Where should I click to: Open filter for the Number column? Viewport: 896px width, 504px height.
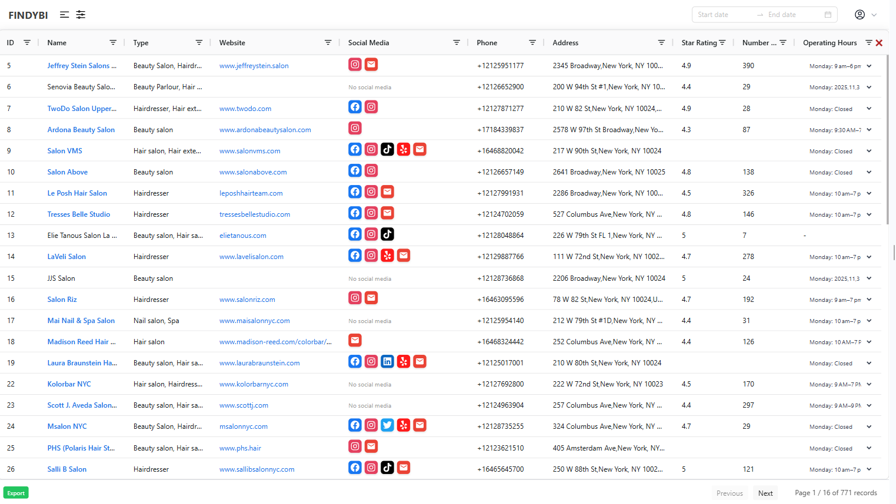[783, 42]
